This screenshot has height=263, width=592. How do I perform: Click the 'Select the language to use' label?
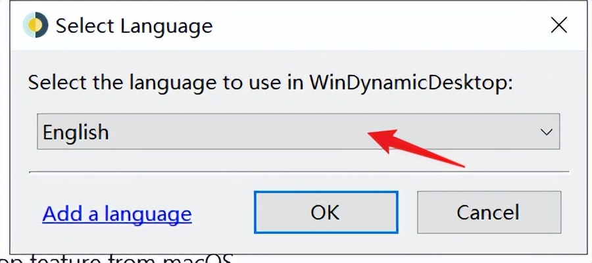[x=271, y=83]
